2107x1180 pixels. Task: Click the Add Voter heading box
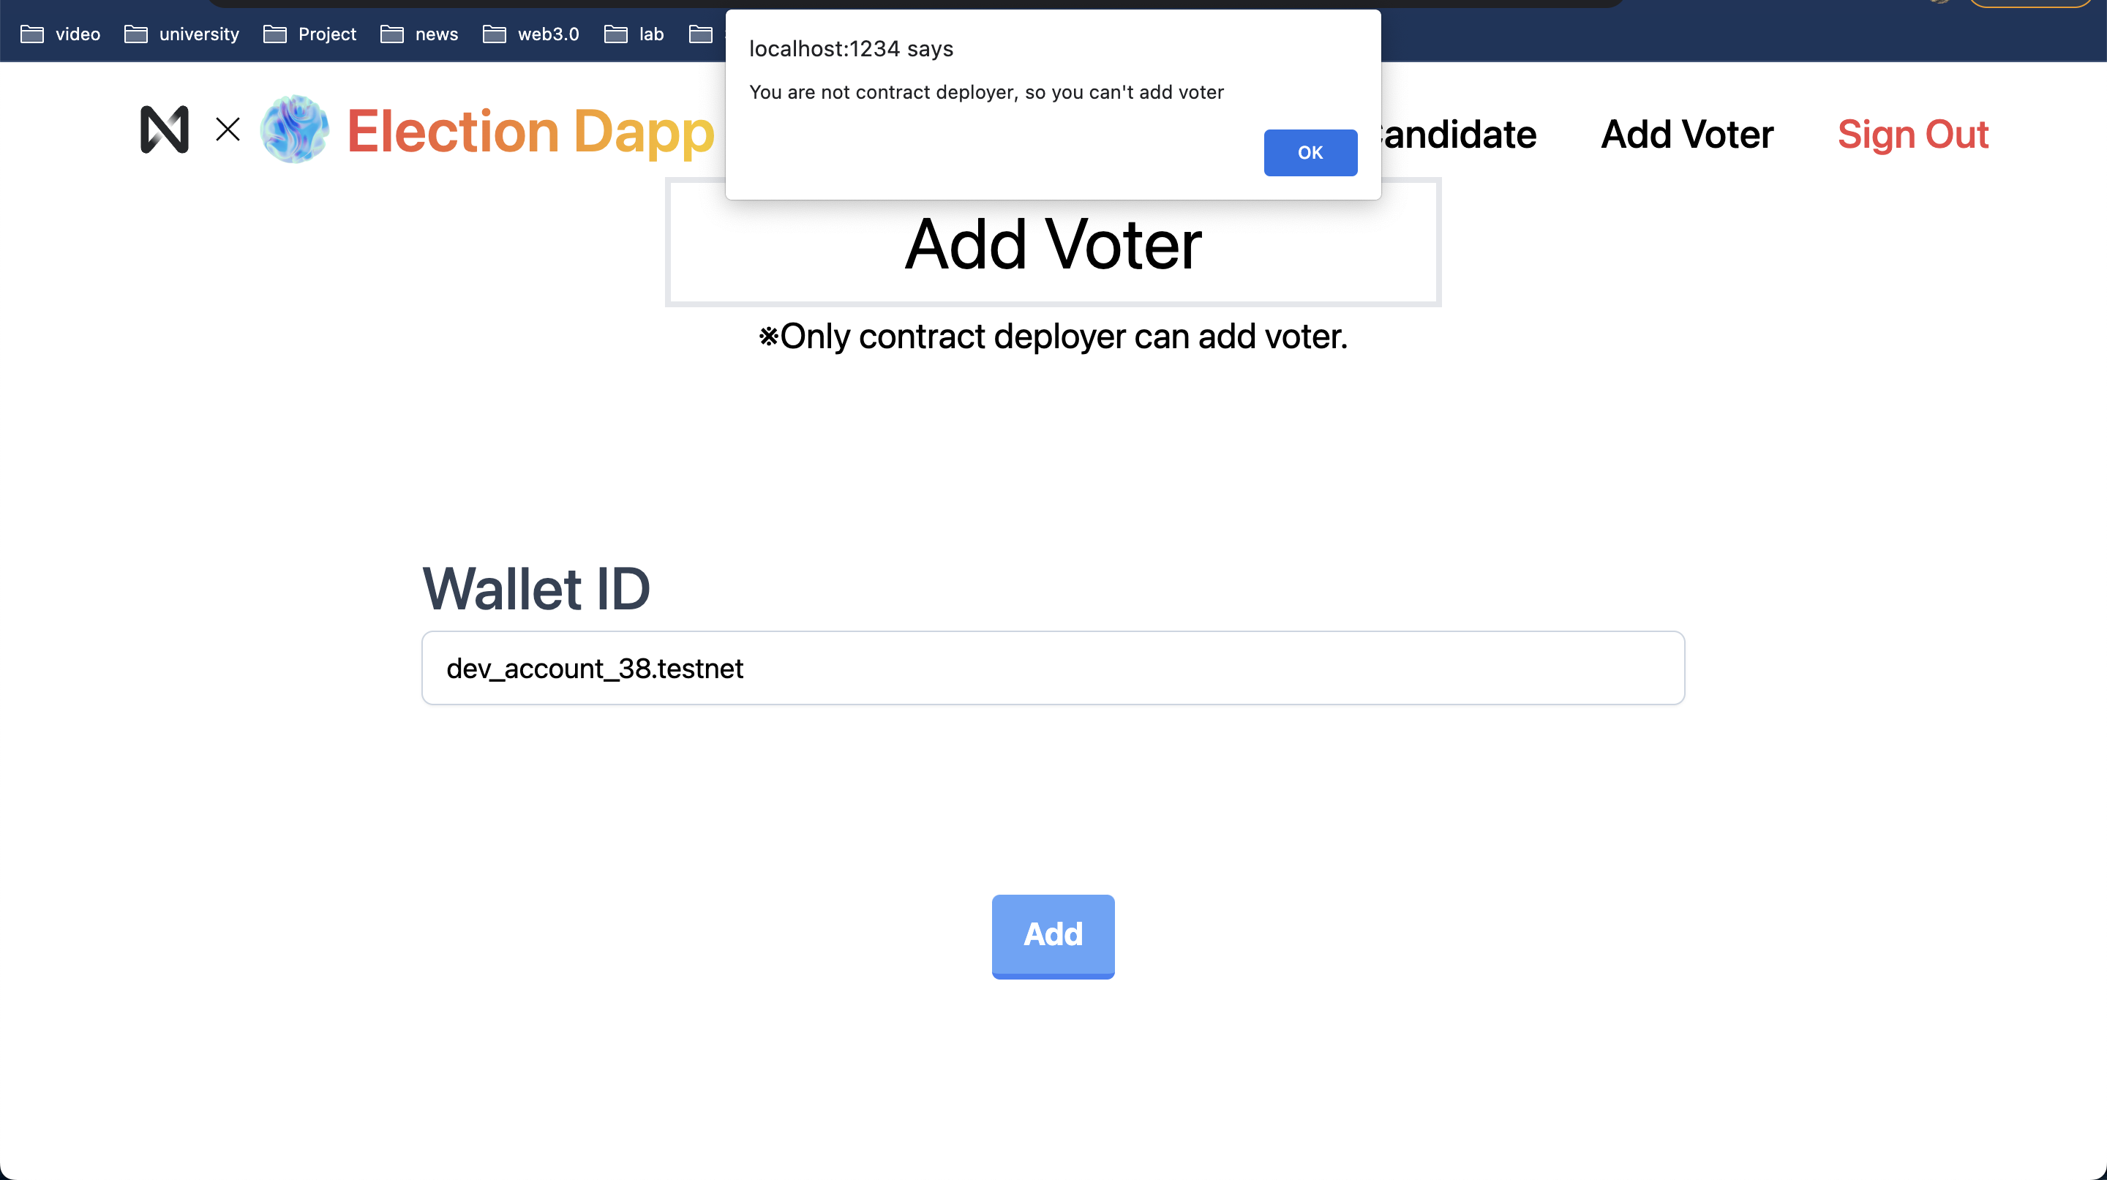pos(1053,243)
